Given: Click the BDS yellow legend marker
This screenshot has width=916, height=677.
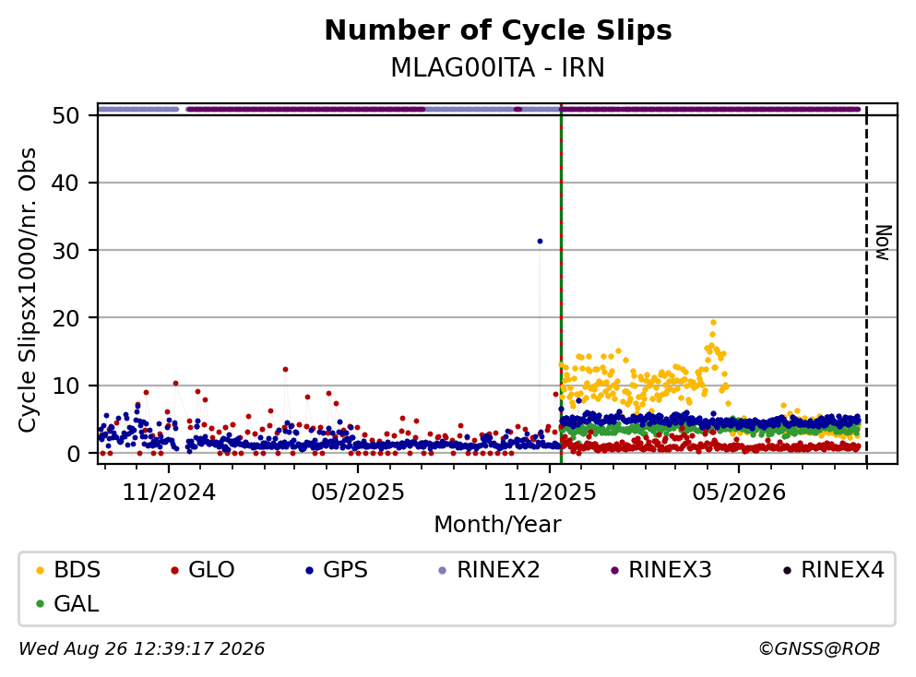Looking at the screenshot, I should coord(40,570).
